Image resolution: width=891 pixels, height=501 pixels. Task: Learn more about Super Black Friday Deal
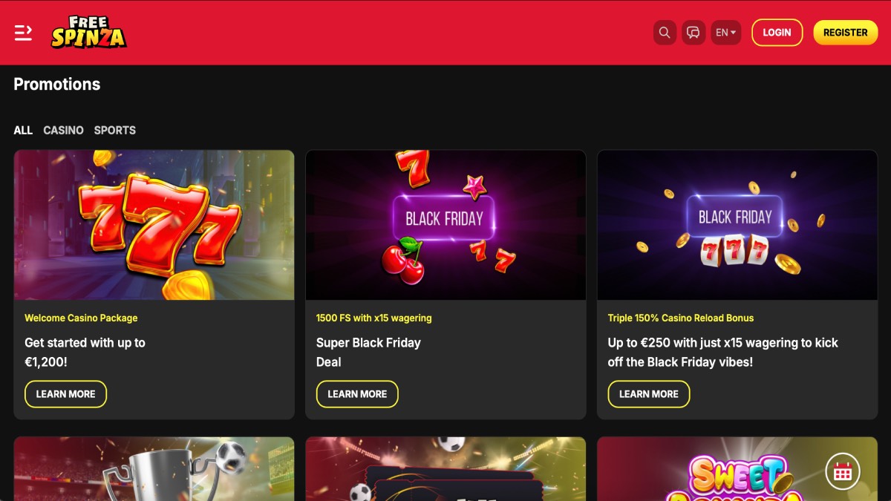coord(357,394)
